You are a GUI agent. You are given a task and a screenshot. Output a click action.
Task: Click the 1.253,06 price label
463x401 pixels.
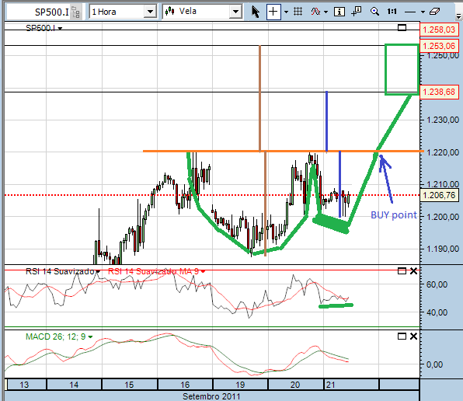[439, 46]
